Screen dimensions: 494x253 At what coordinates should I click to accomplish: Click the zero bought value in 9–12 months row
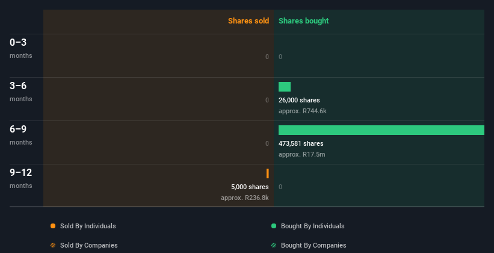pyautogui.click(x=280, y=187)
